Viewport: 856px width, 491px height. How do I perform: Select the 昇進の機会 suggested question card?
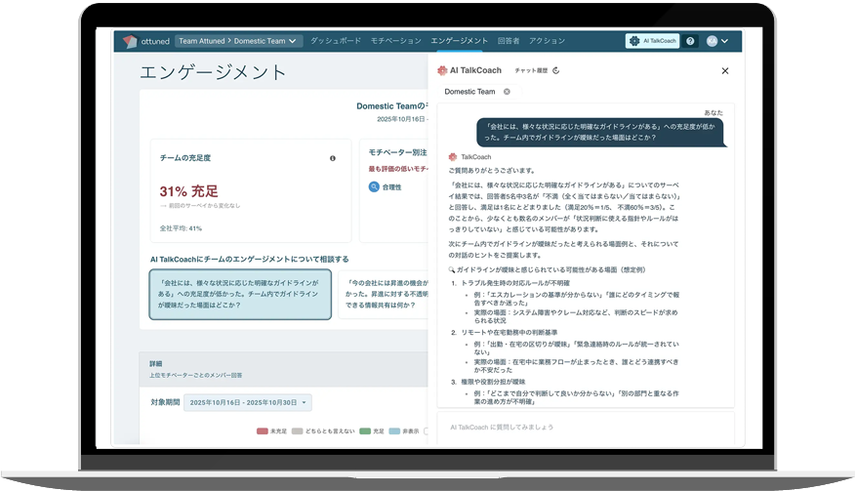tap(384, 295)
